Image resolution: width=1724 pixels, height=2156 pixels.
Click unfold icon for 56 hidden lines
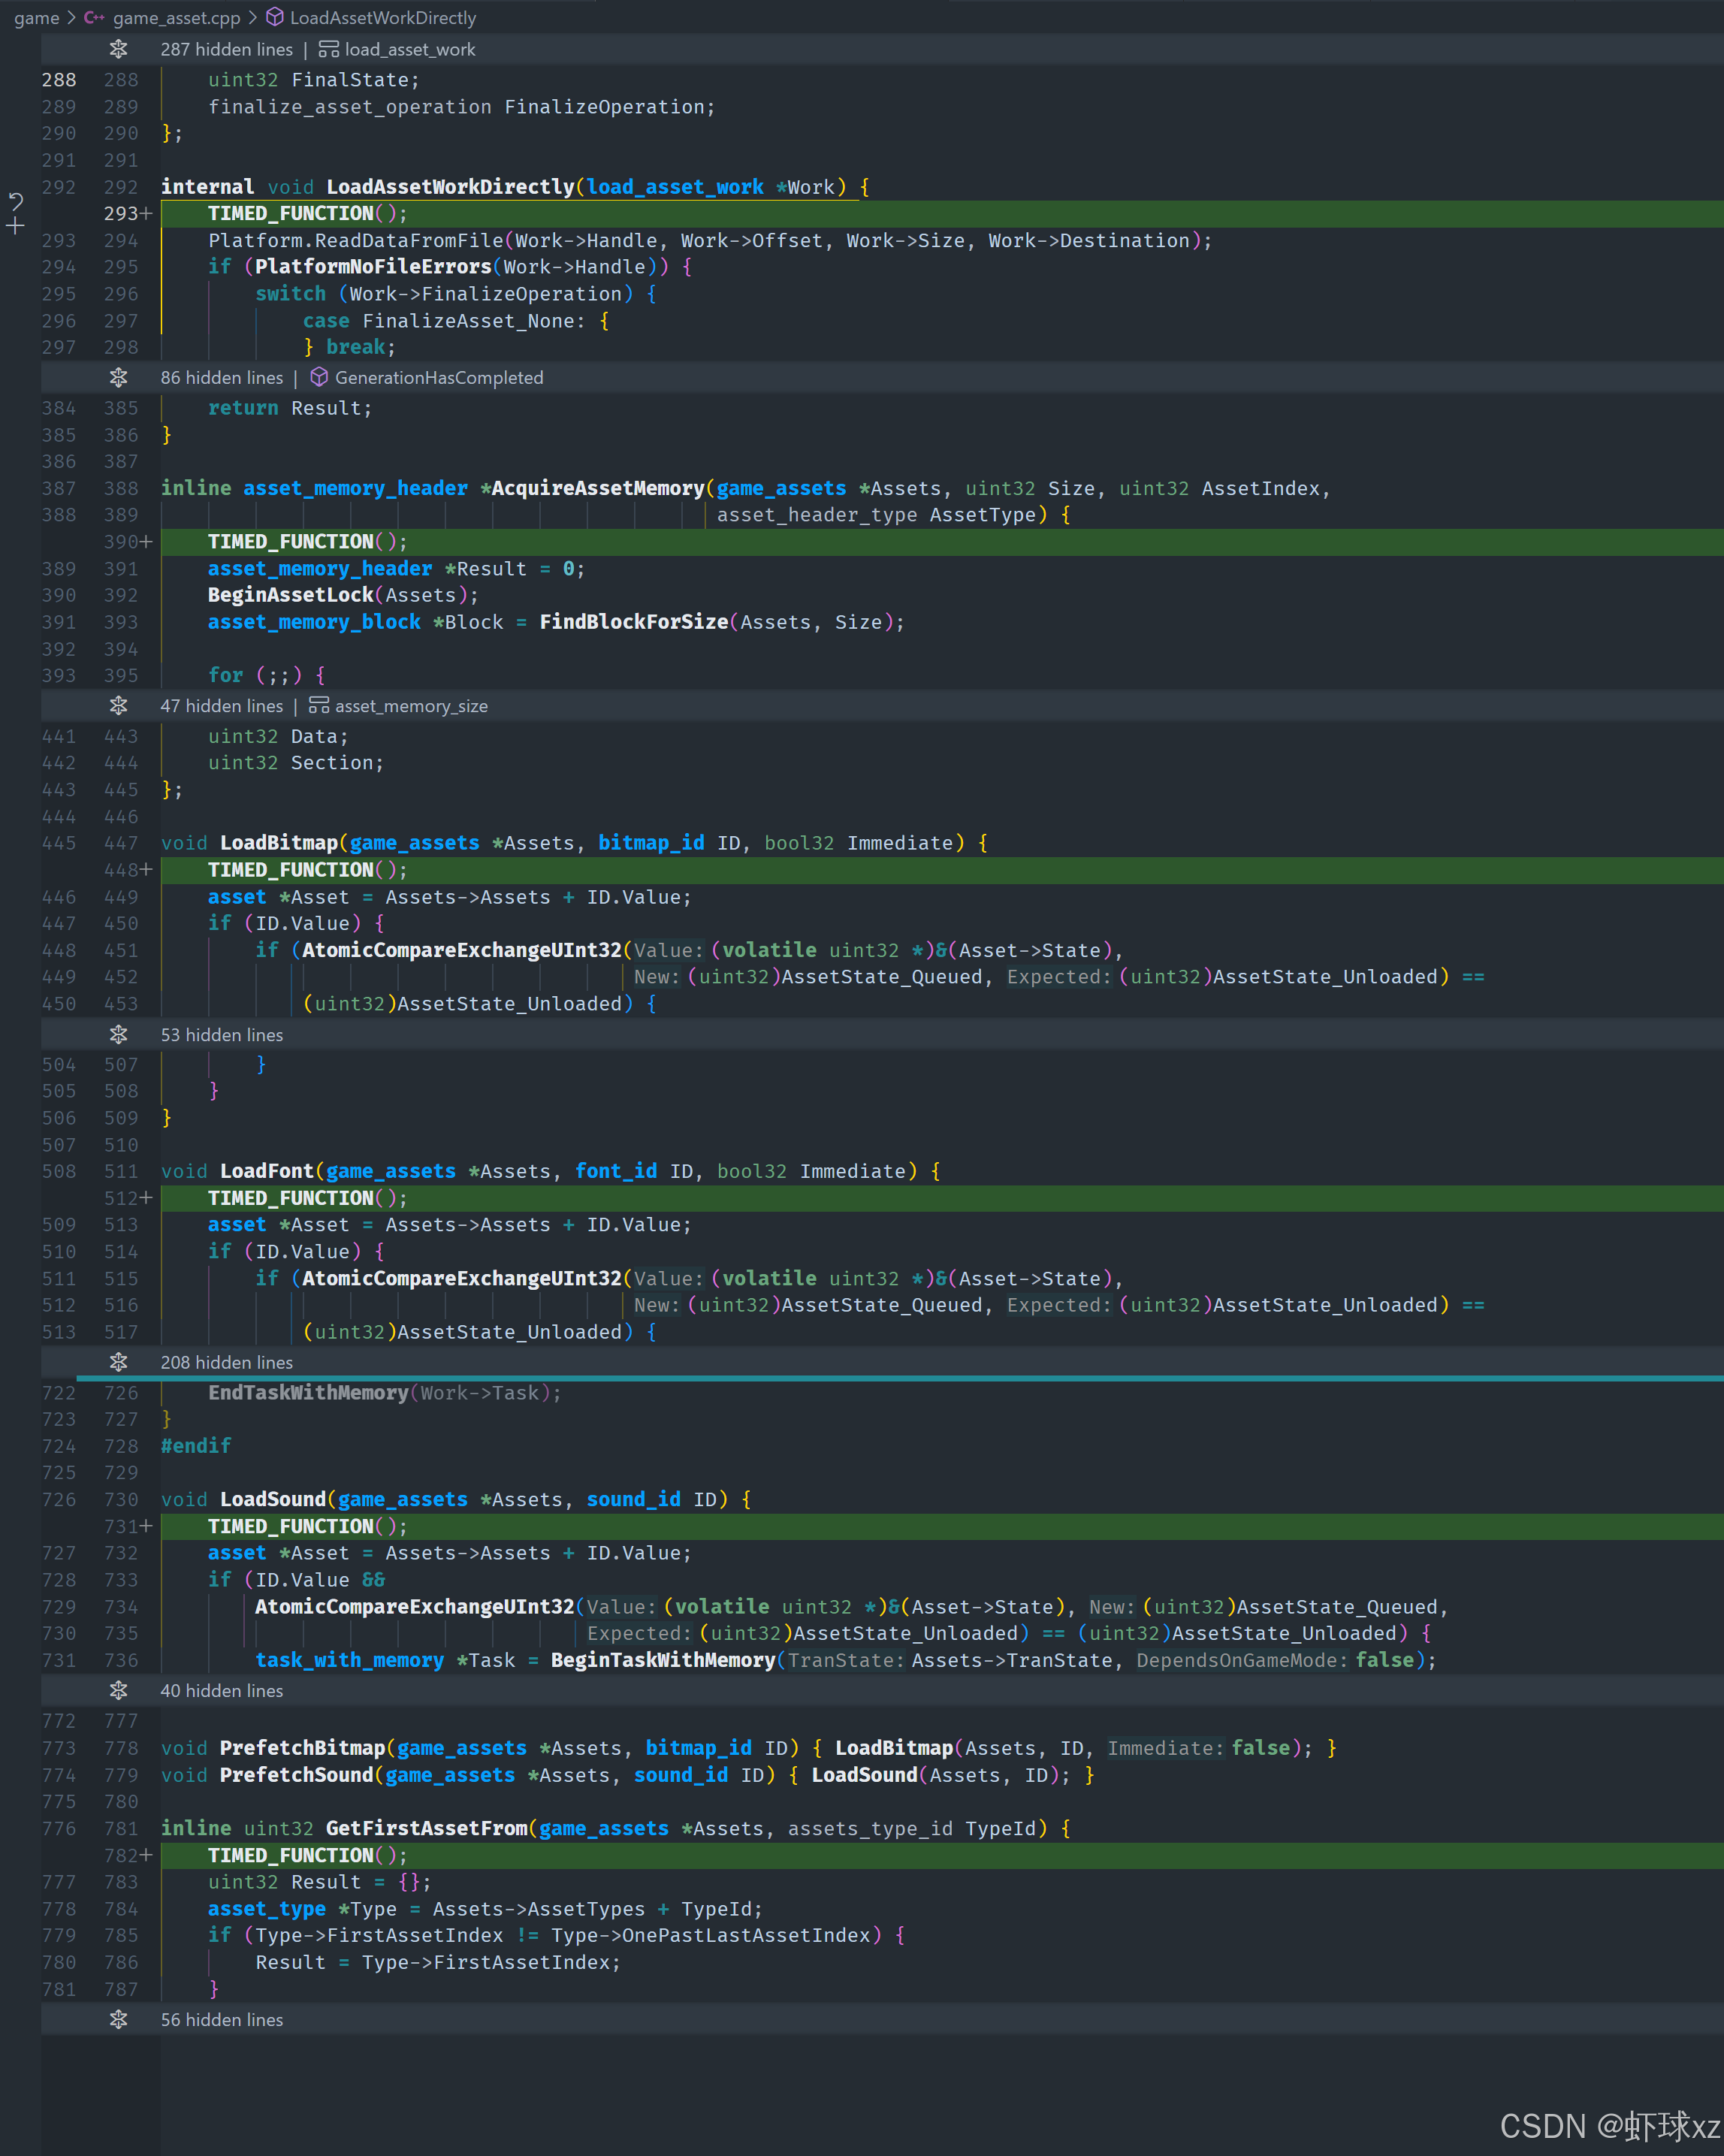tap(118, 2019)
